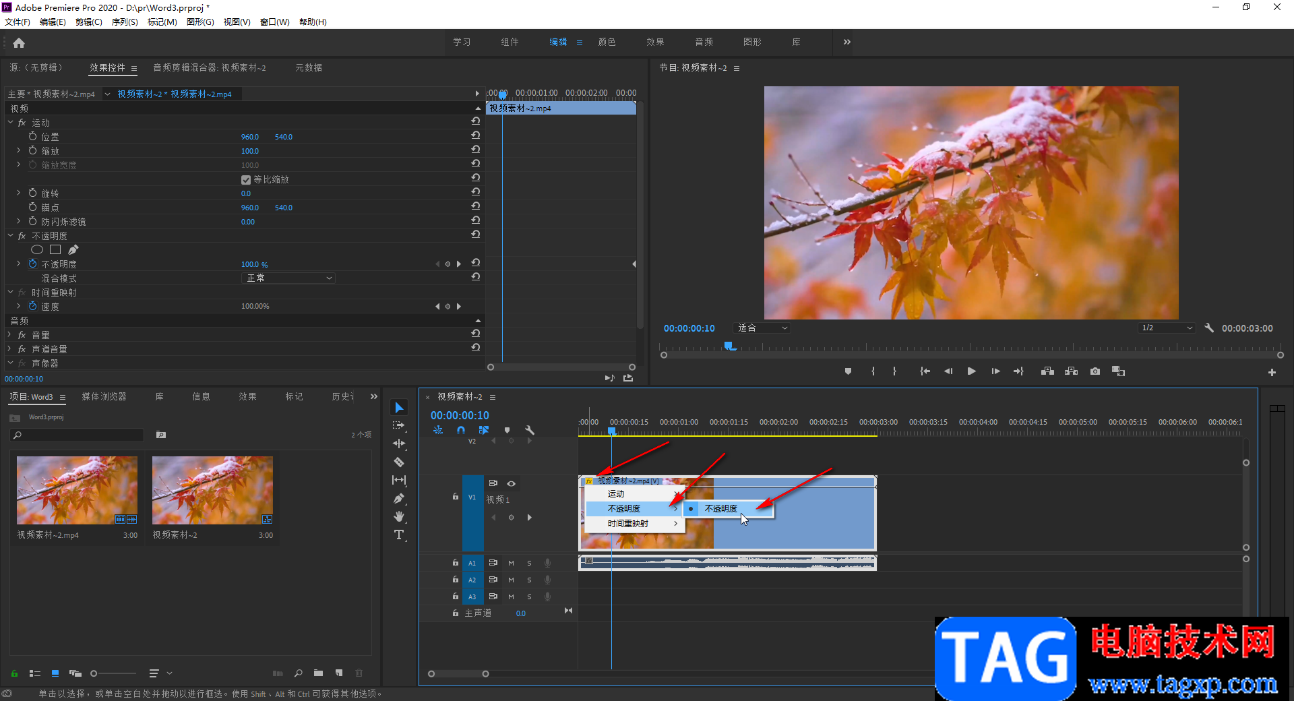1294x701 pixels.
Task: Solo track A2
Action: point(529,580)
